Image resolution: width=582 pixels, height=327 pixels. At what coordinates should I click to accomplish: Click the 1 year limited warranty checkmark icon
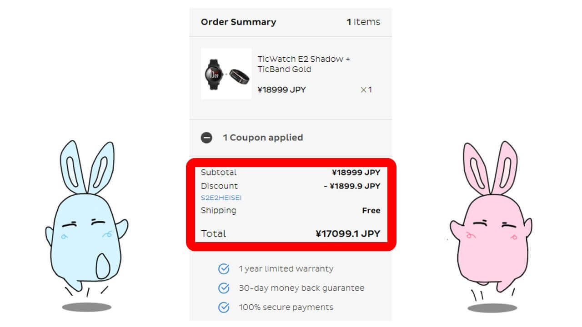pos(224,269)
